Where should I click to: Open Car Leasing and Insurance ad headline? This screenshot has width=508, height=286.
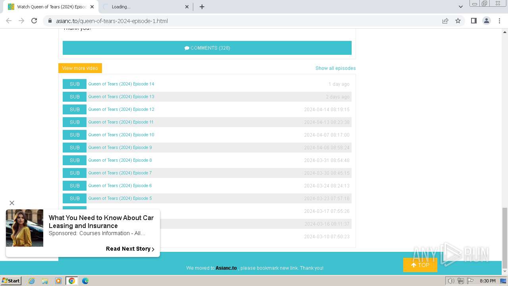(x=101, y=222)
